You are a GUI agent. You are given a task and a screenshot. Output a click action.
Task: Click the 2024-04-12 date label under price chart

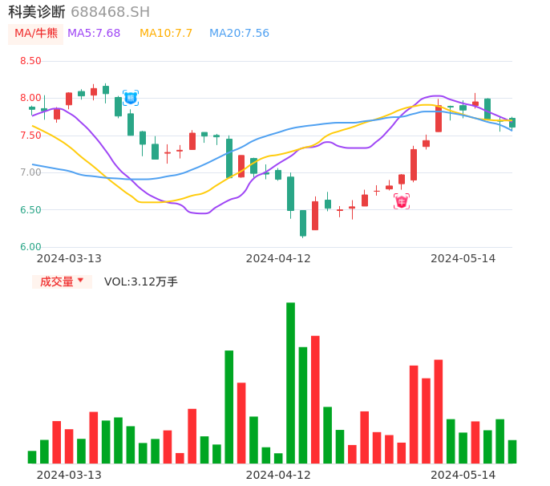[x=278, y=258]
